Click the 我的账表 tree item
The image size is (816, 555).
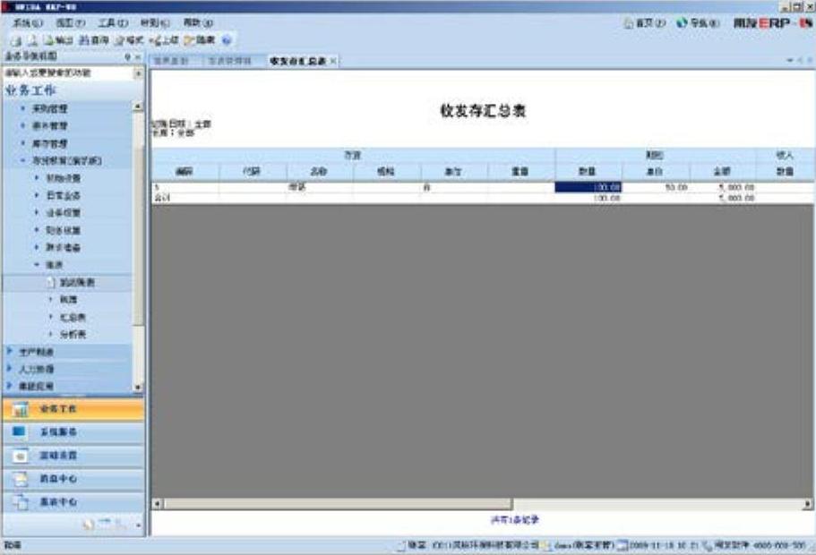coord(82,283)
